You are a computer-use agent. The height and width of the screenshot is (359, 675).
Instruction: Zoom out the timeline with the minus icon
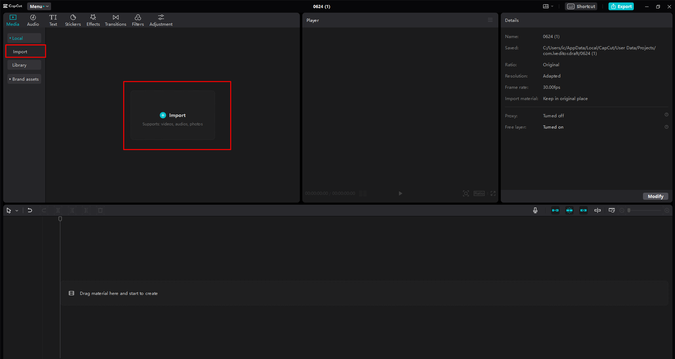pos(622,210)
